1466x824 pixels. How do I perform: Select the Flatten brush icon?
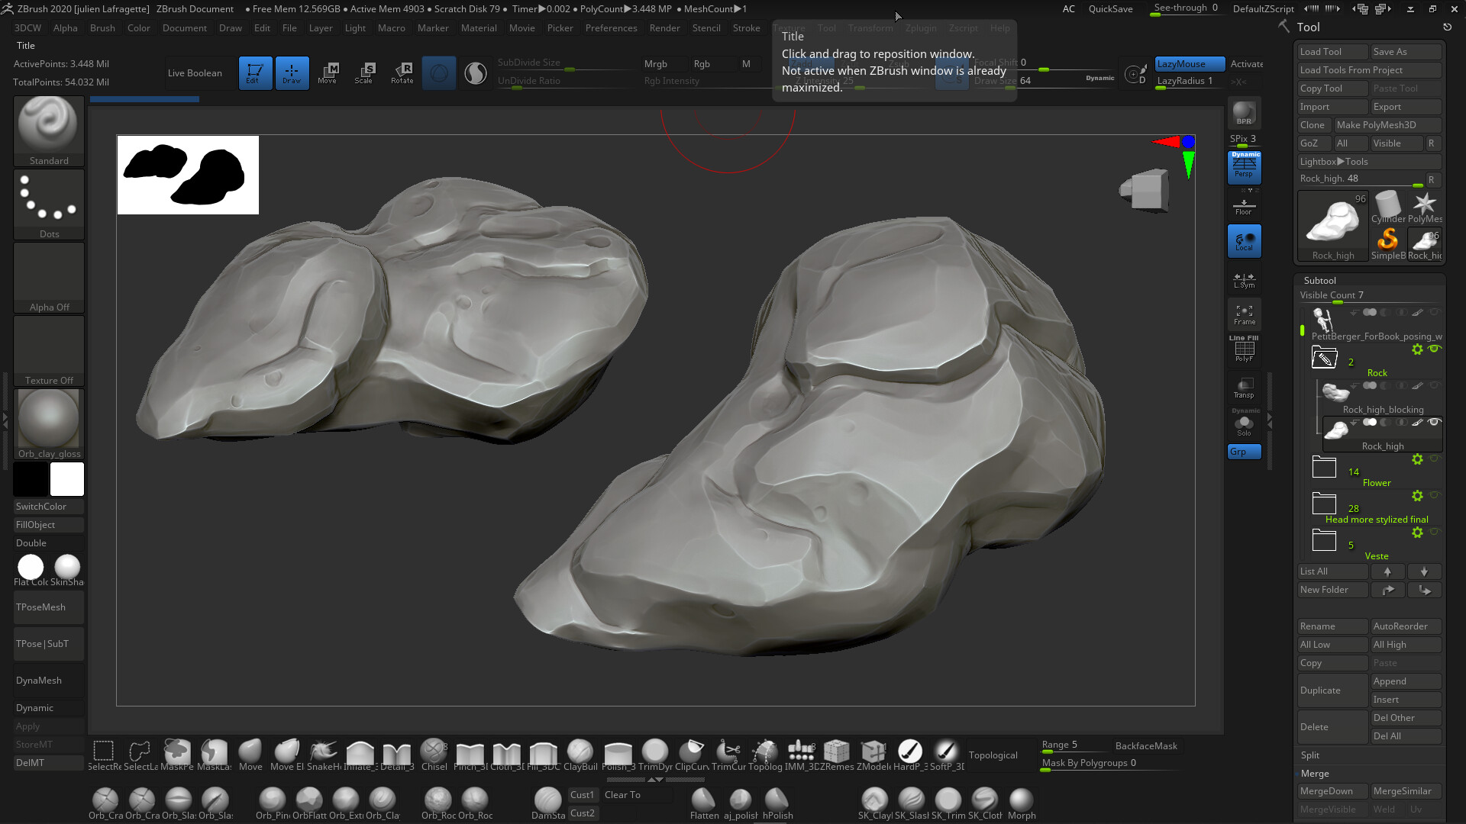(x=704, y=803)
